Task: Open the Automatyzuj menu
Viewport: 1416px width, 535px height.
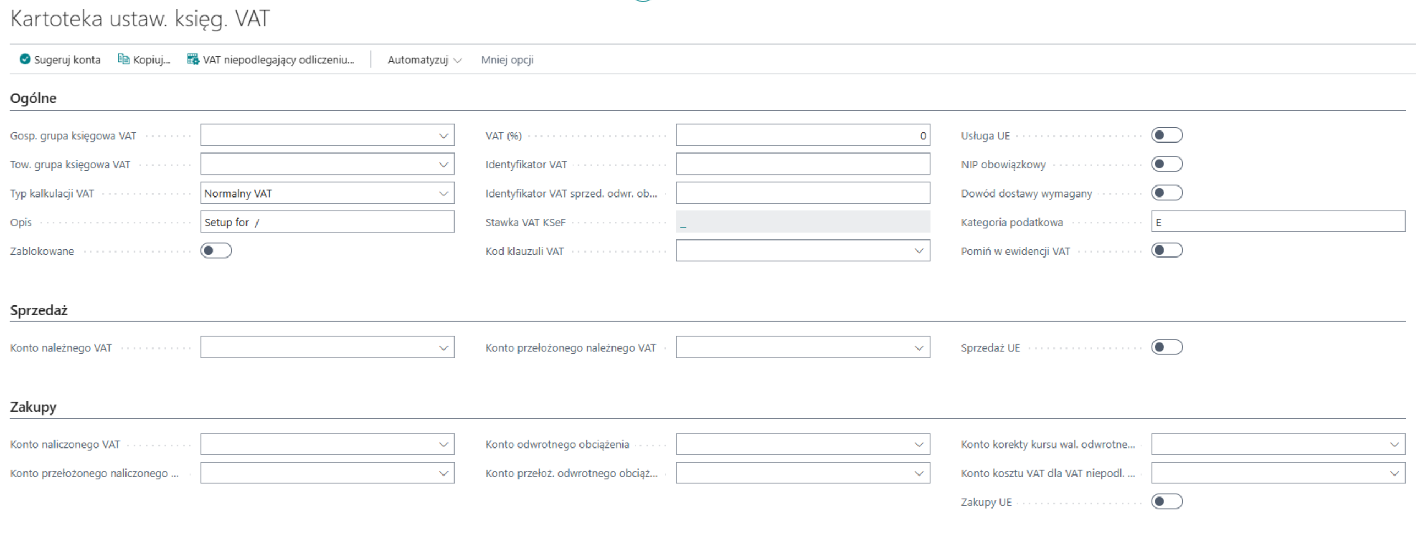Action: tap(424, 60)
